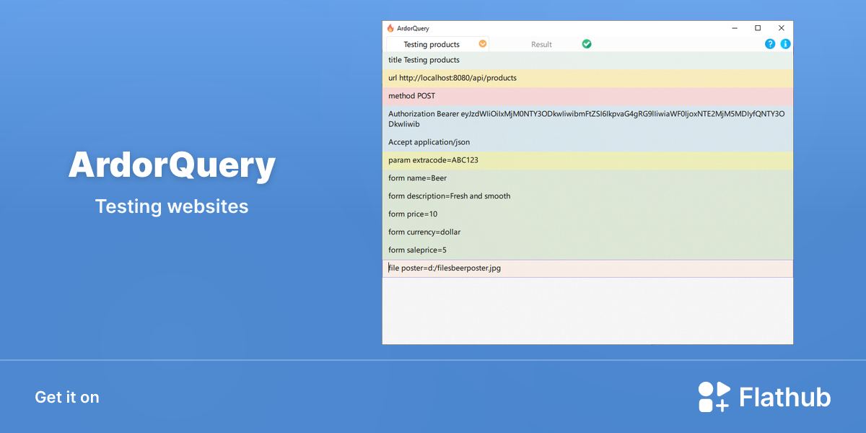866x433 pixels.
Task: Select the 'title Testing products' line
Action: tap(587, 60)
